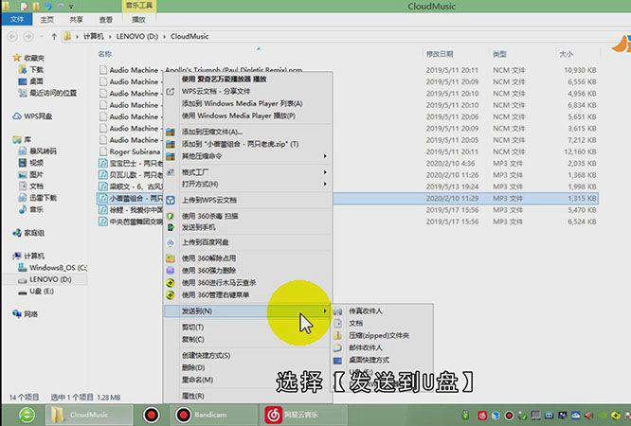Click chevron after LENOVO (D:) in address bar

(164, 37)
